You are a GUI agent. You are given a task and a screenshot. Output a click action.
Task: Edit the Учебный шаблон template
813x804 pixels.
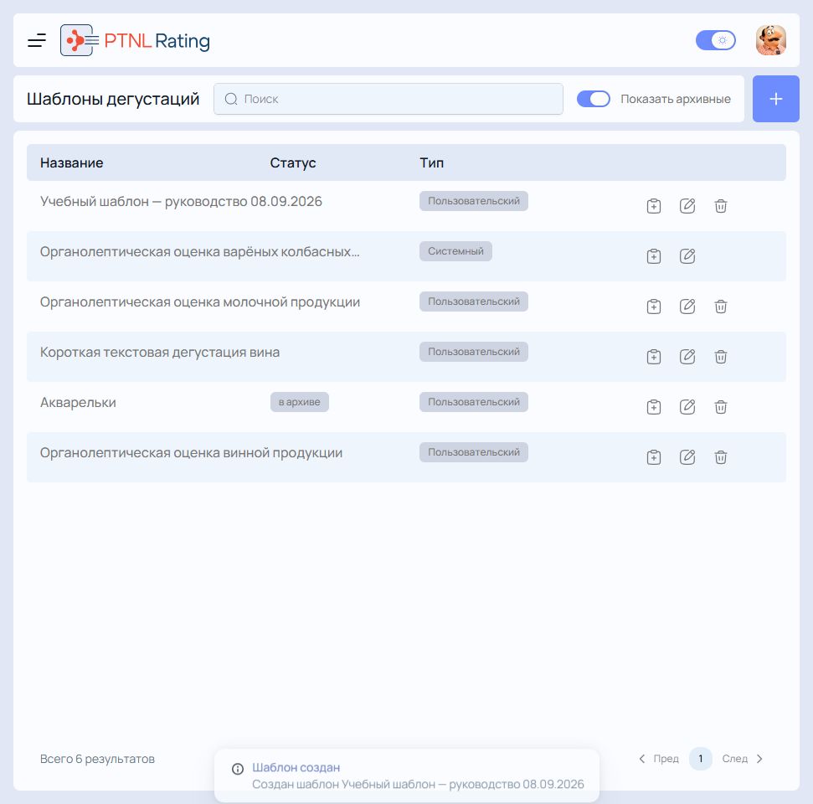tap(687, 206)
